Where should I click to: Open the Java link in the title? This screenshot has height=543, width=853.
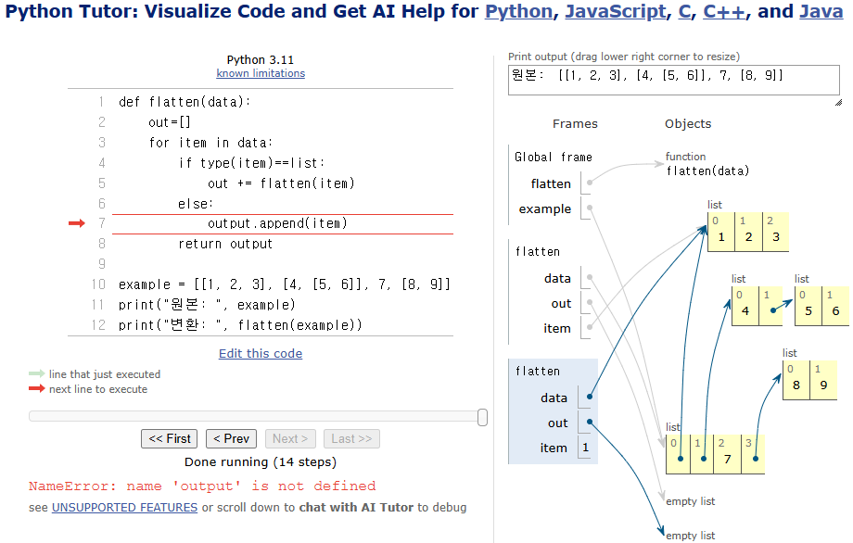coord(821,11)
